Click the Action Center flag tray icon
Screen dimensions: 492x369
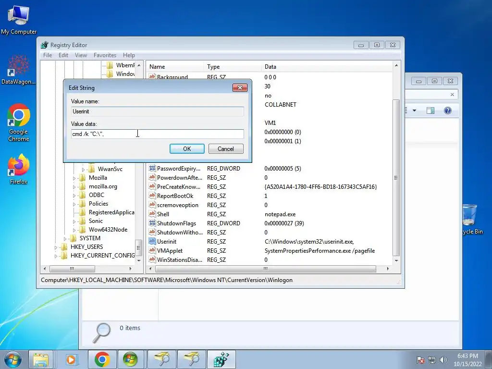(x=420, y=360)
